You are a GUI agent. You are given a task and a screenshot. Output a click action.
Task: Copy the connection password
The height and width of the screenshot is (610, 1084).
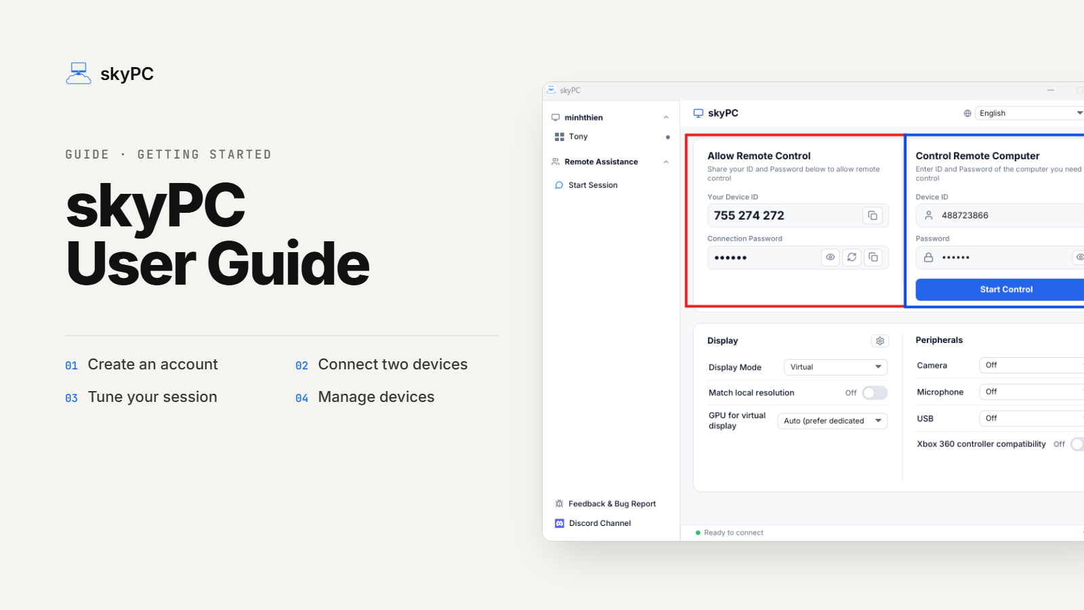click(x=873, y=257)
